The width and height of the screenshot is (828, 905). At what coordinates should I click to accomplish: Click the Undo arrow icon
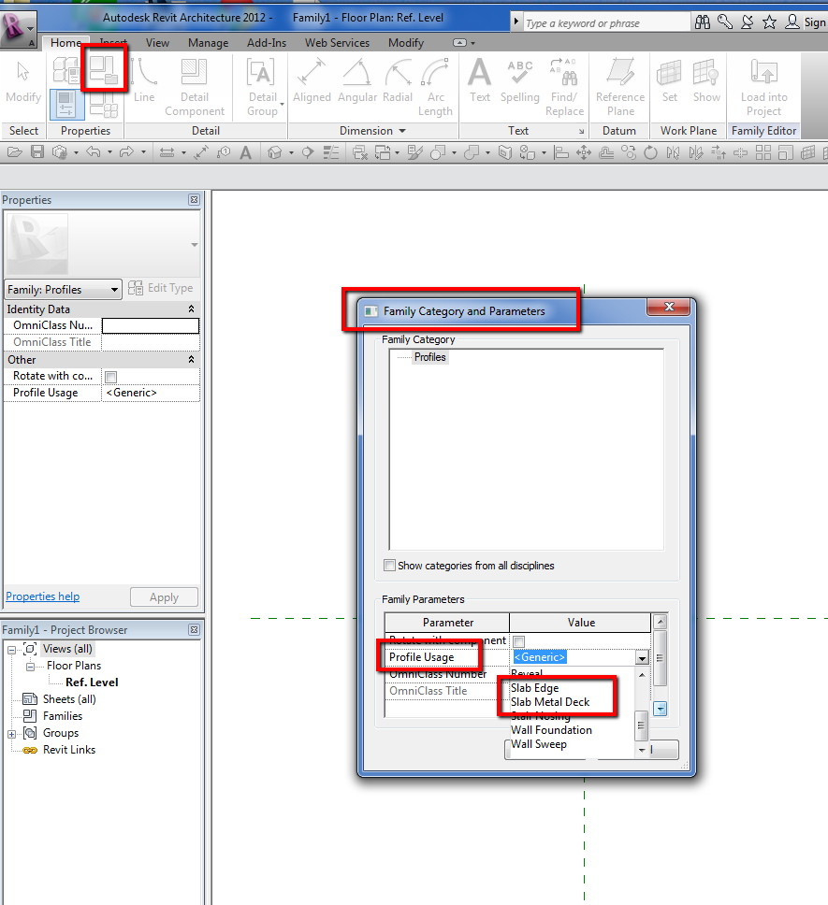93,152
